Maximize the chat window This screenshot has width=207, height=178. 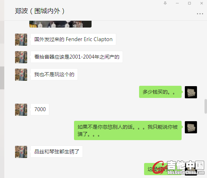(189, 3)
